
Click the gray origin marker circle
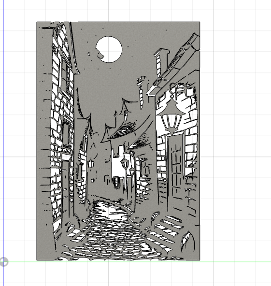tap(4, 262)
